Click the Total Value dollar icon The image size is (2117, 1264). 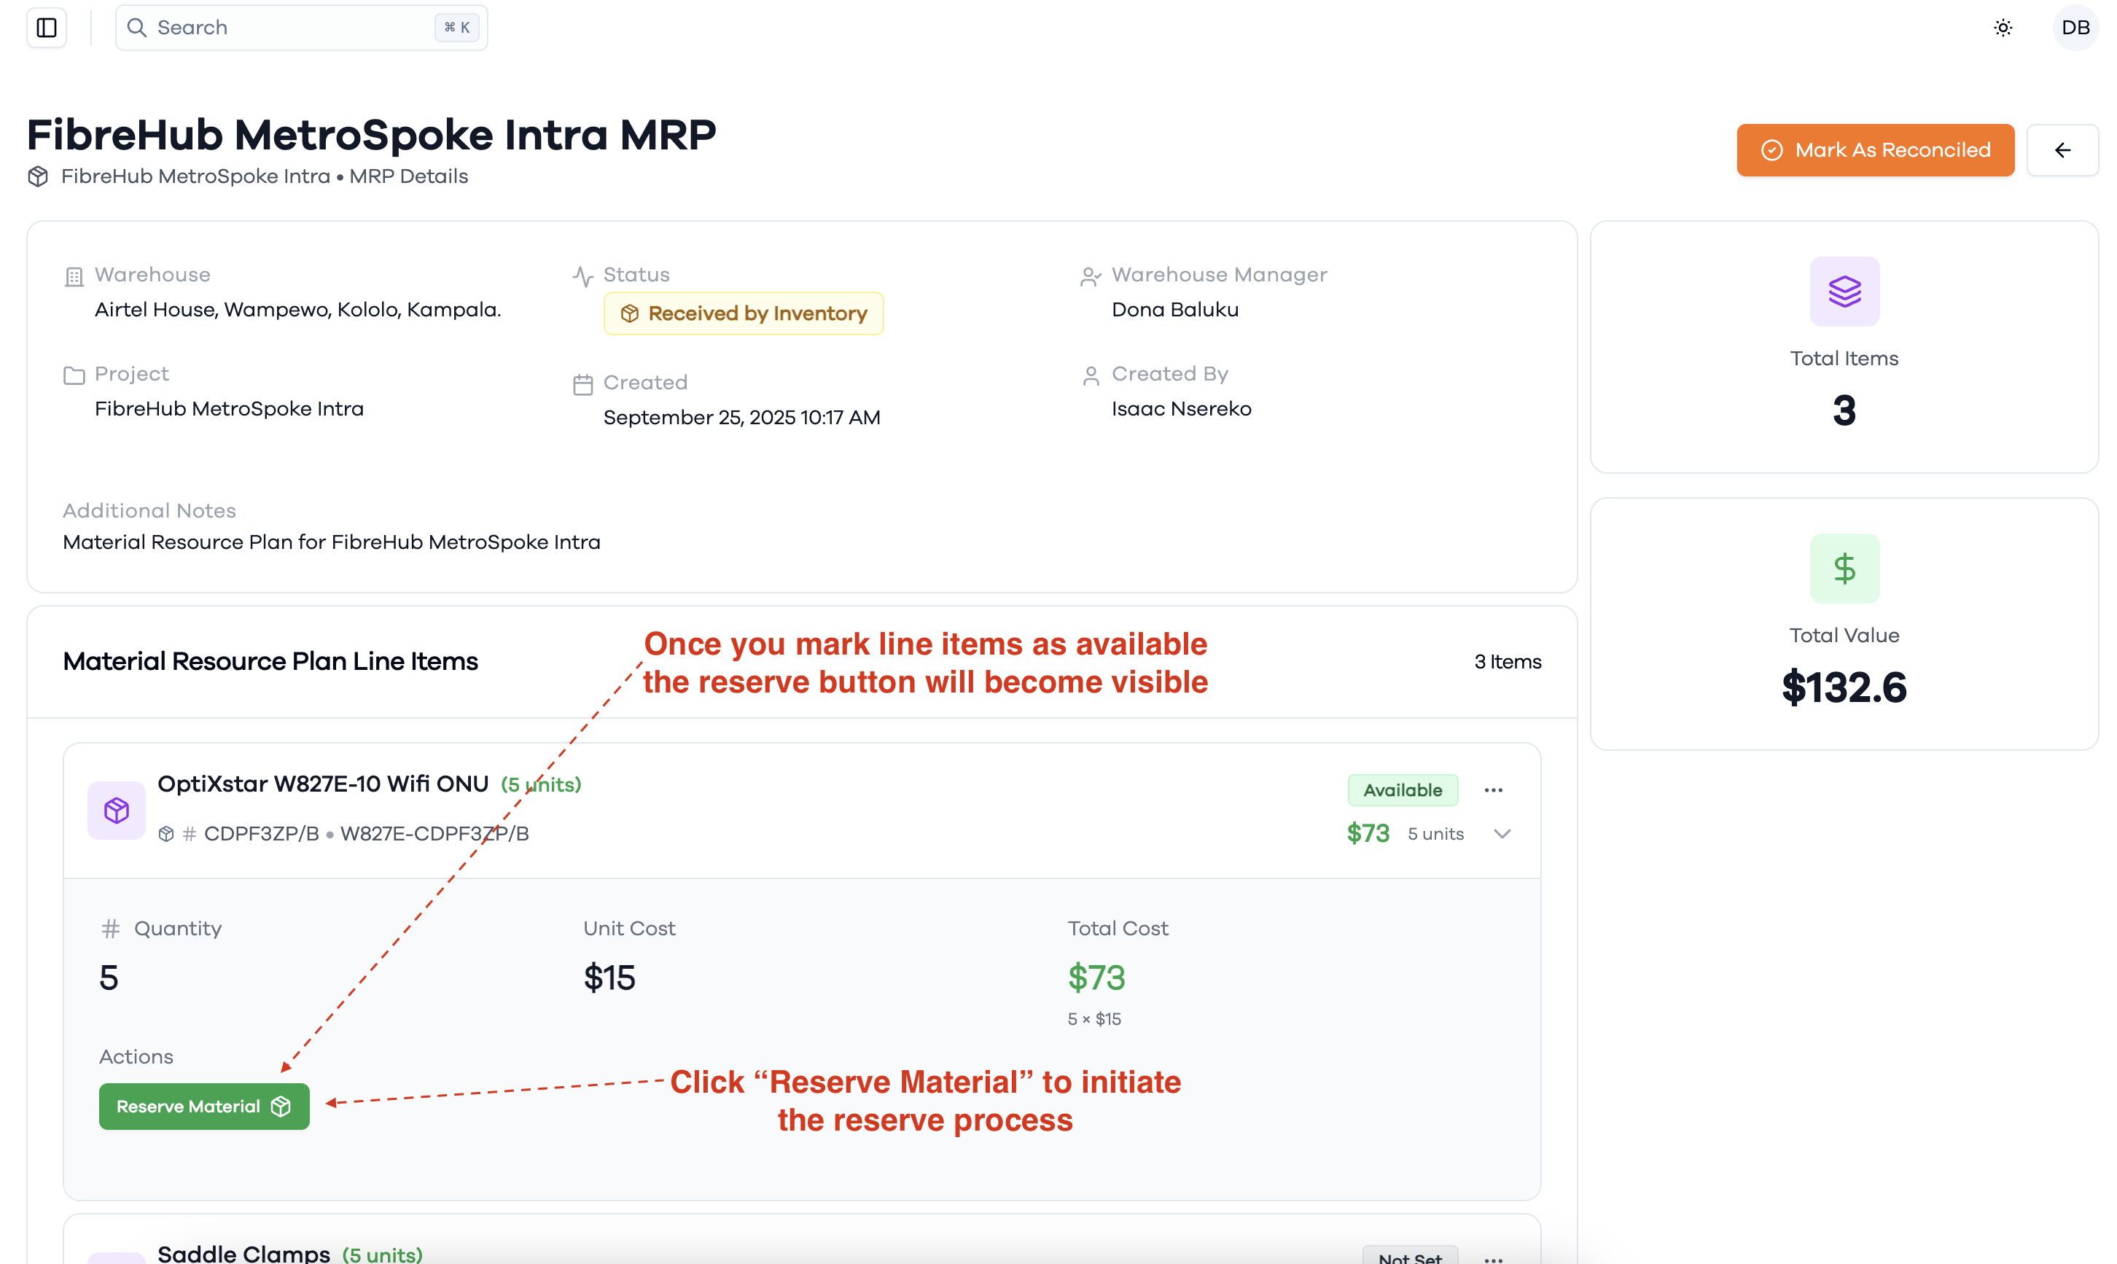point(1844,568)
